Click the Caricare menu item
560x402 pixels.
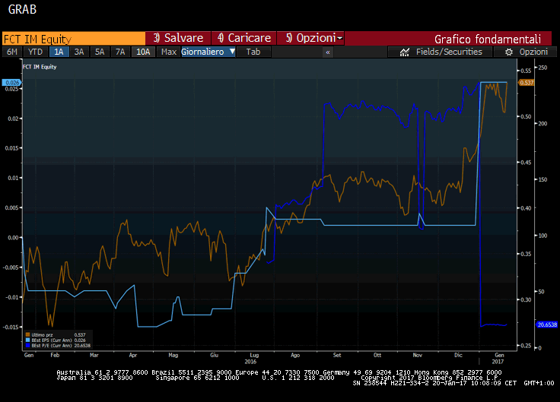[x=243, y=38]
